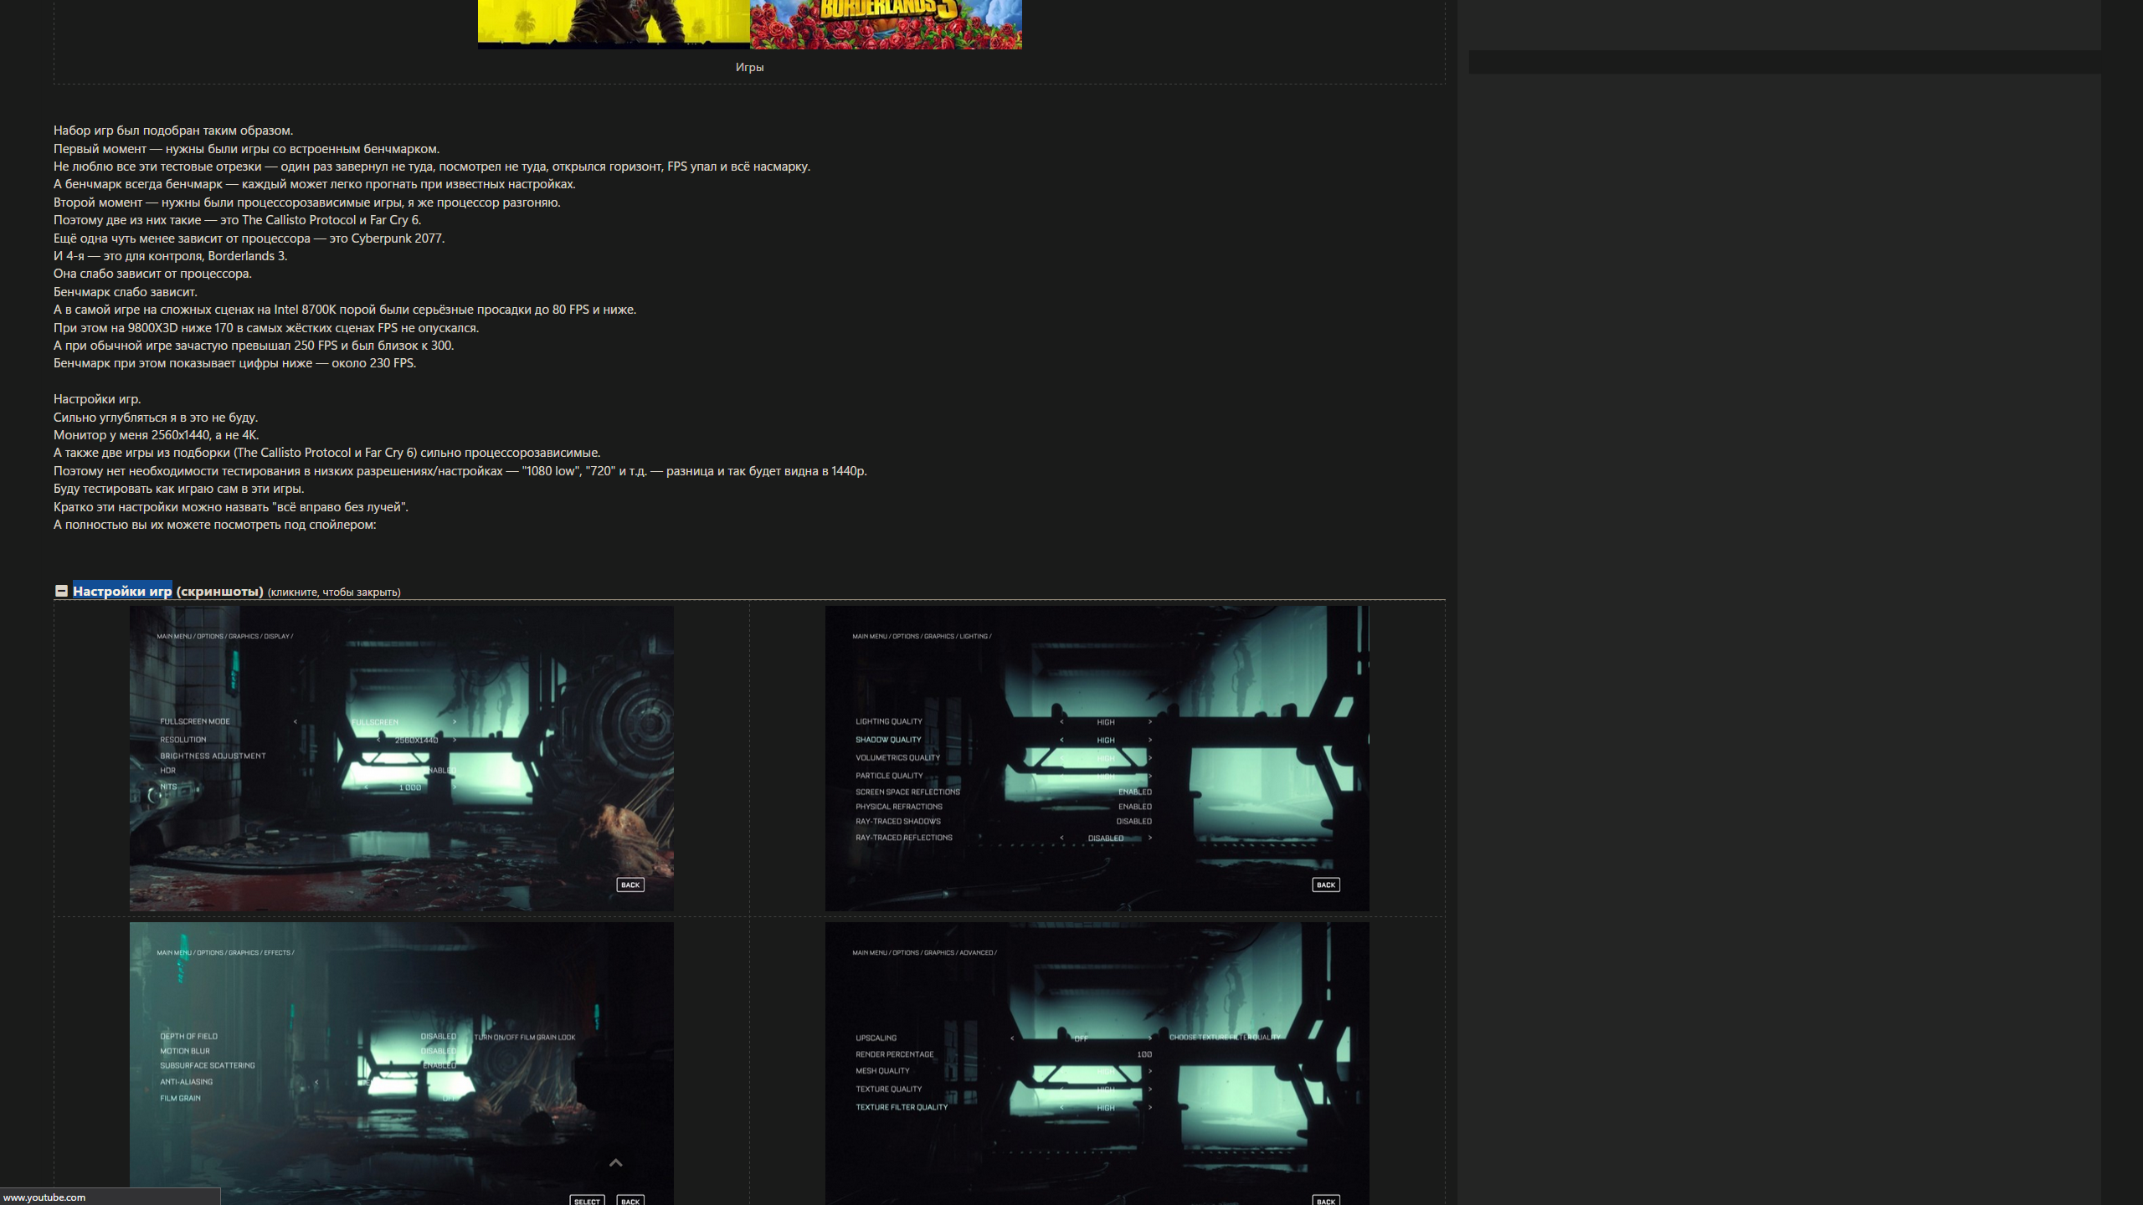This screenshot has height=1205, width=2143.
Task: Click the scroll-to-top chevron arrow
Action: 615,1162
